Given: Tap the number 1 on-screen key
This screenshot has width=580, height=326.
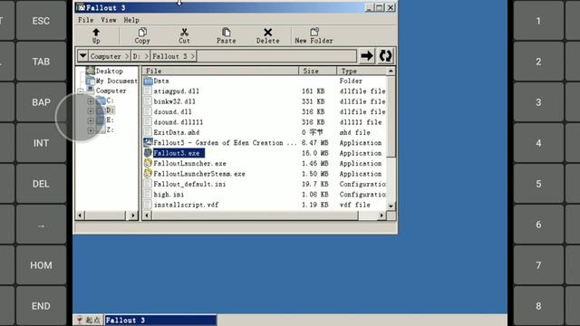Looking at the screenshot, I should (538, 21).
